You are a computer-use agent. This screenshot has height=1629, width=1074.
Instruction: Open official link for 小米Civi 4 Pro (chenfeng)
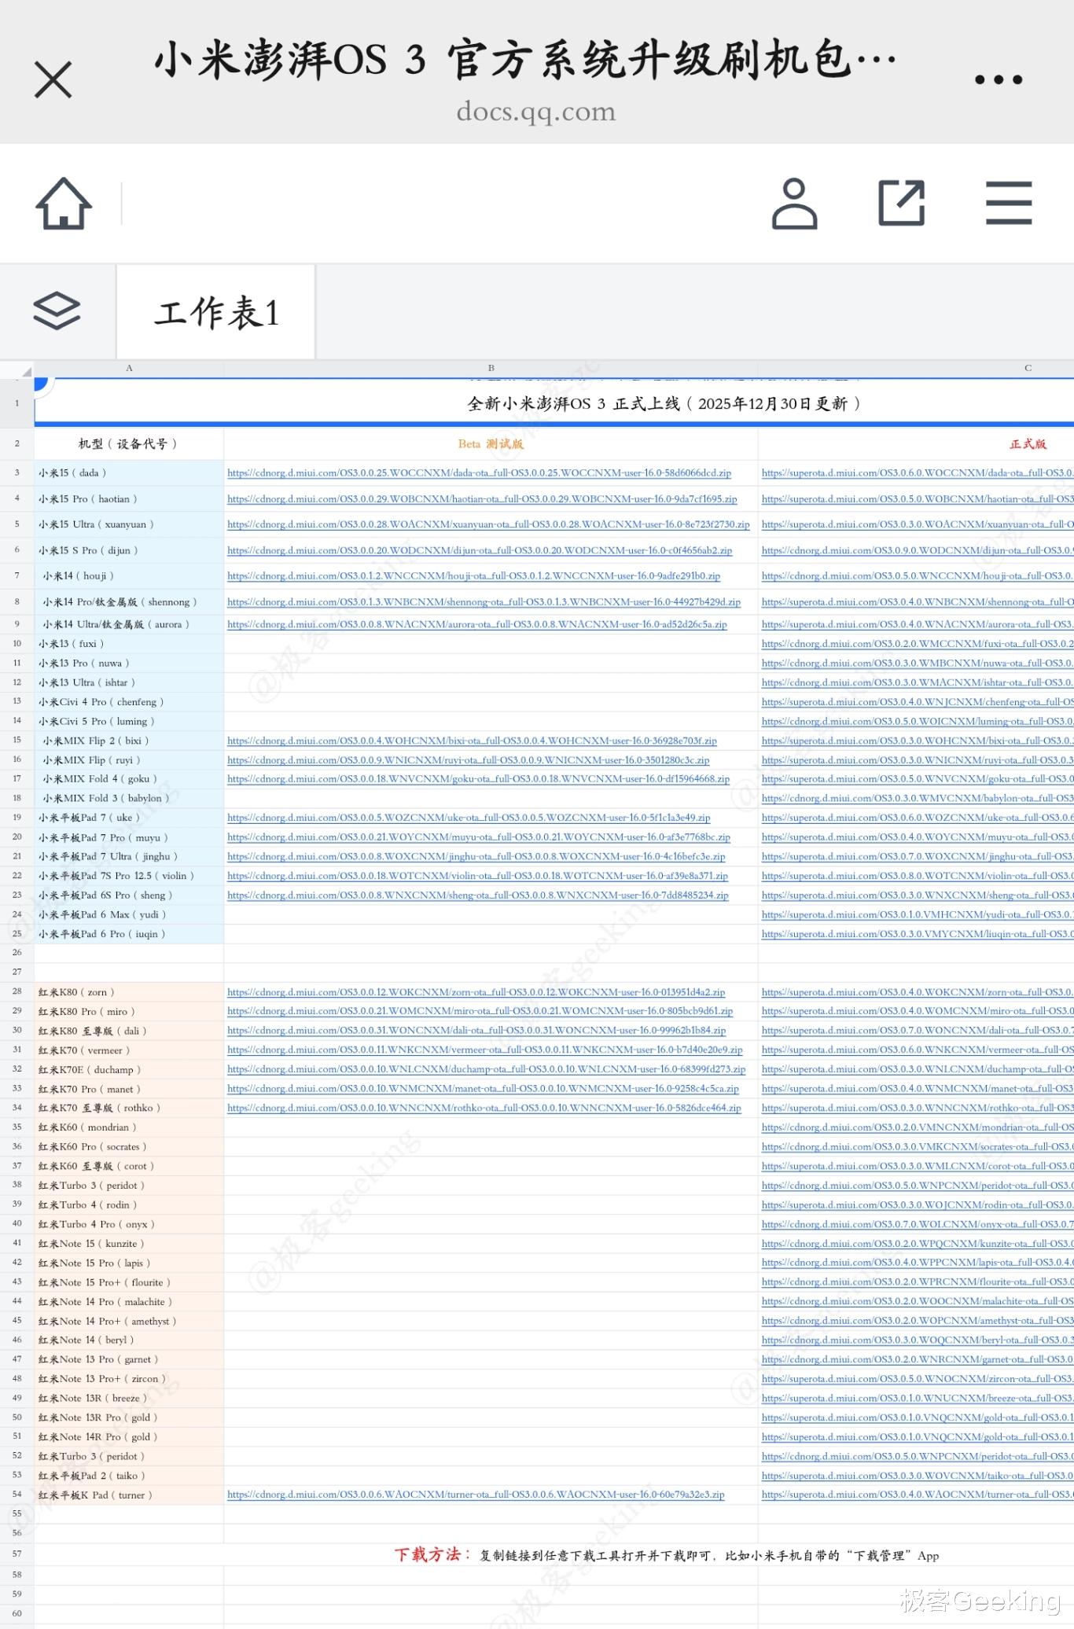click(x=918, y=702)
